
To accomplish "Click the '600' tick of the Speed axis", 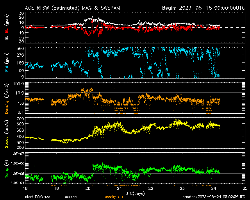I will [20, 124].
